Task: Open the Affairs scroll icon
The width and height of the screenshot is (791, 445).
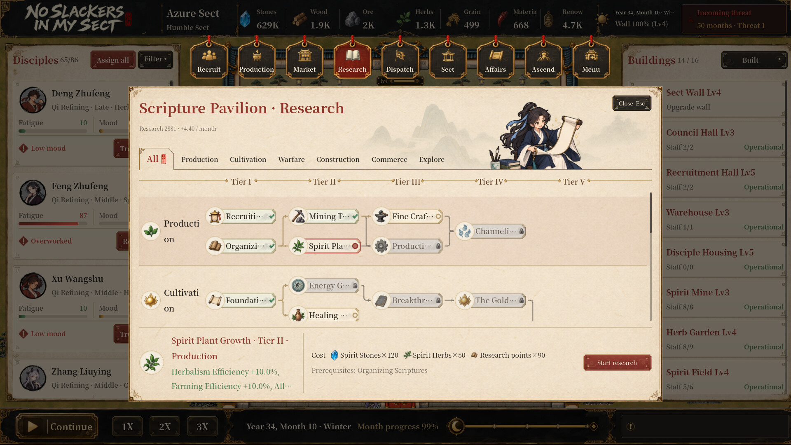Action: click(x=496, y=59)
